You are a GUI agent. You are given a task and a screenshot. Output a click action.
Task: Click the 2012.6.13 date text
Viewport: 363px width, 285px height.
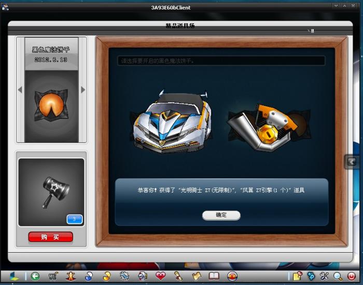coord(51,60)
